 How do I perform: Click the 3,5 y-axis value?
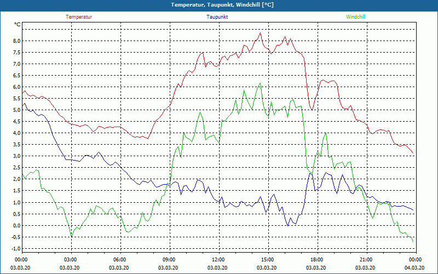point(16,145)
